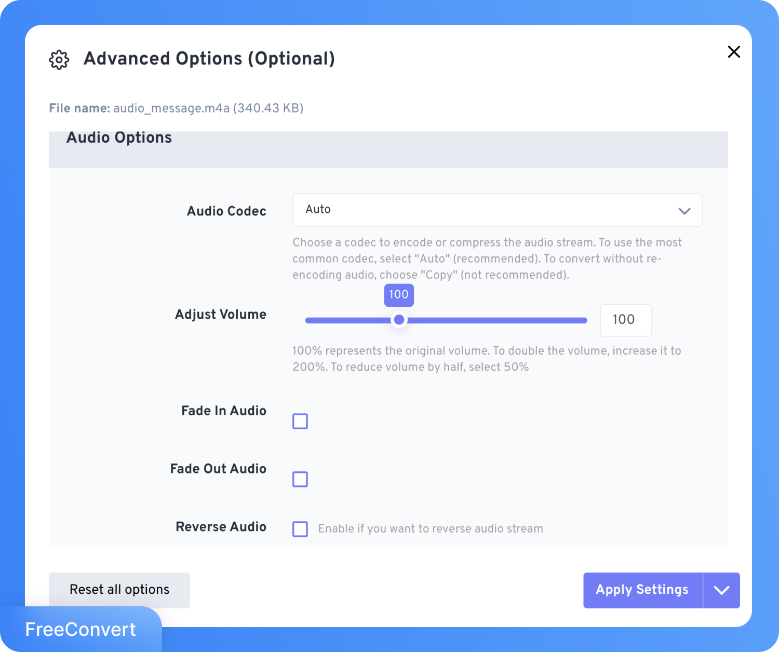Click the Reverse Audio description text
Image resolution: width=779 pixels, height=652 pixels.
tap(430, 529)
